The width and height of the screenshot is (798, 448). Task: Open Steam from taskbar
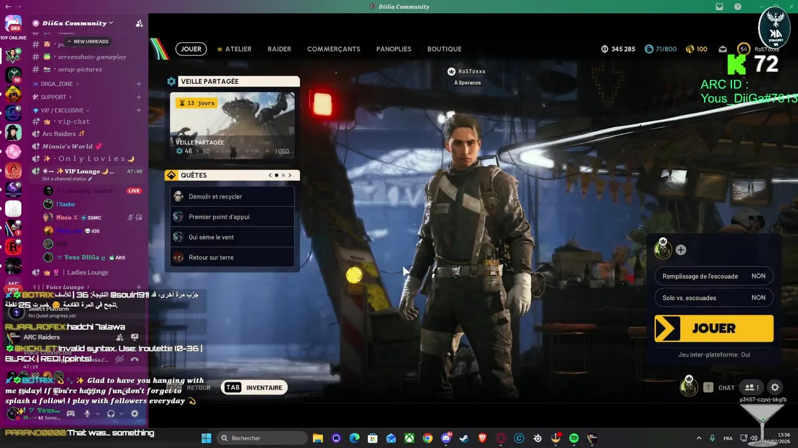coord(464,438)
